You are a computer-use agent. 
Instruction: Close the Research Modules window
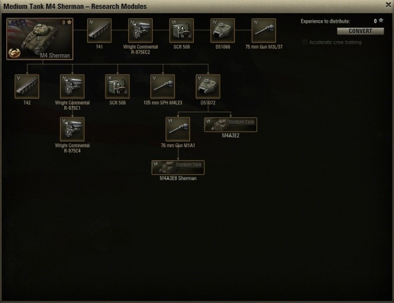click(388, 5)
